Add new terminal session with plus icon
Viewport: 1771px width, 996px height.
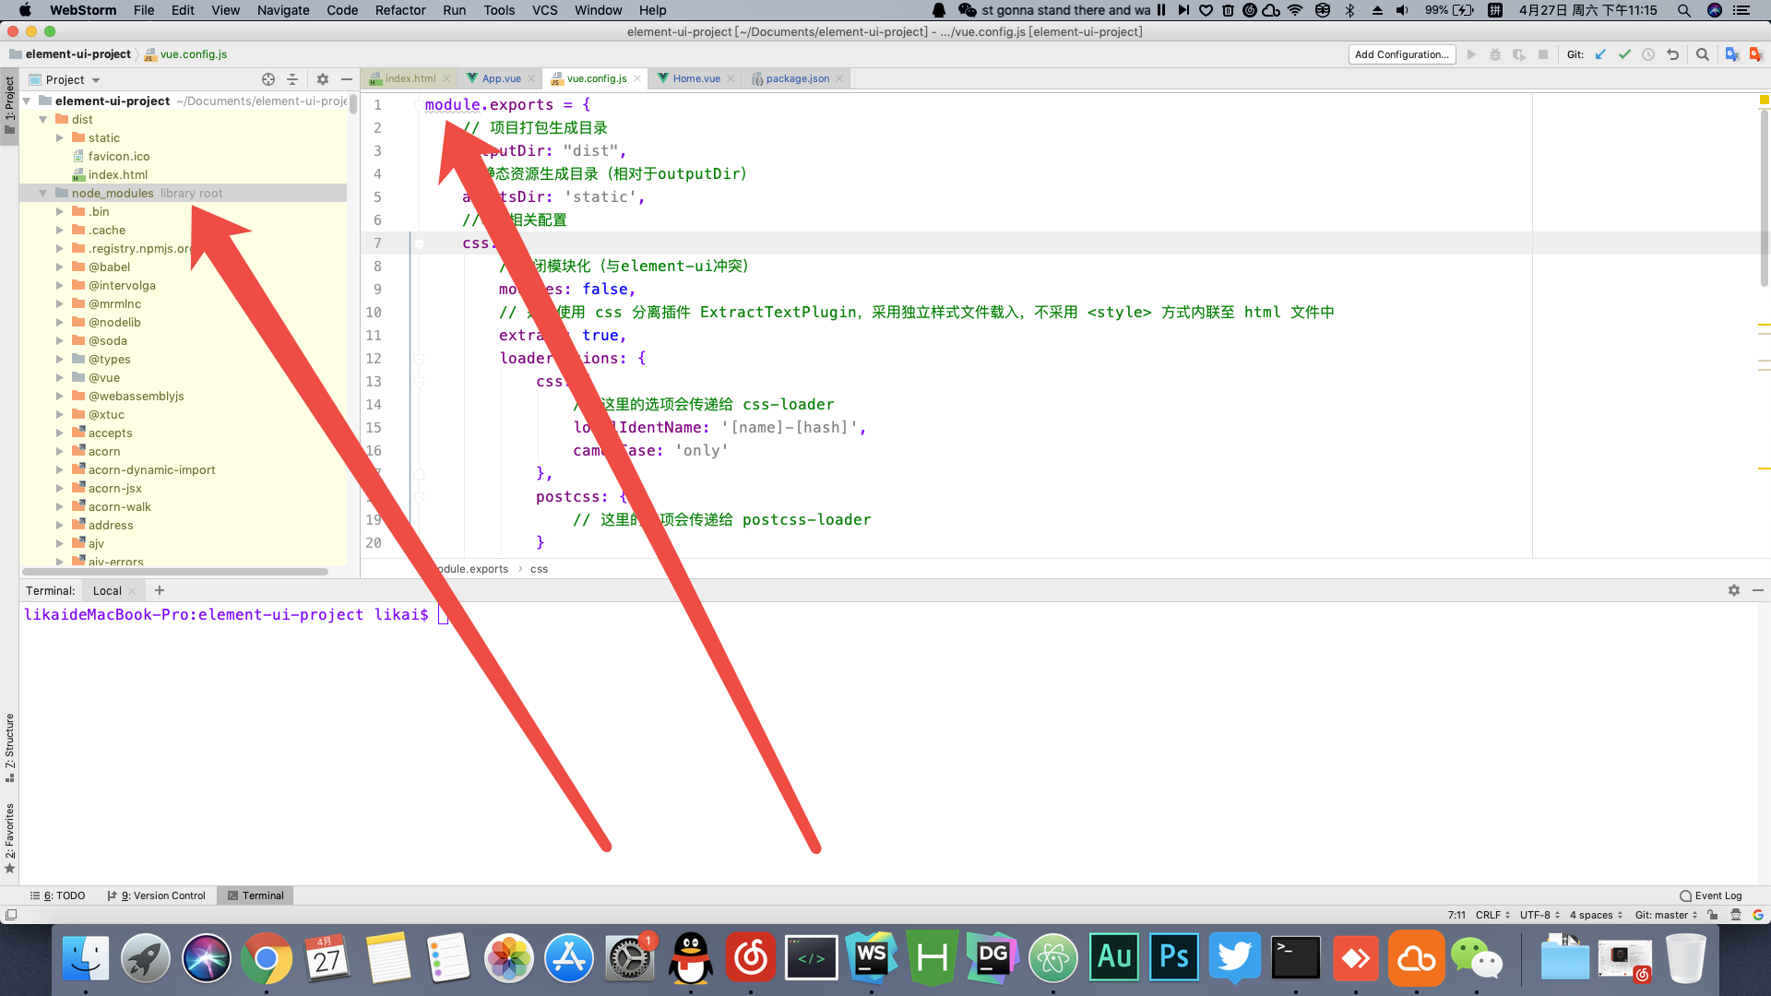pos(160,590)
